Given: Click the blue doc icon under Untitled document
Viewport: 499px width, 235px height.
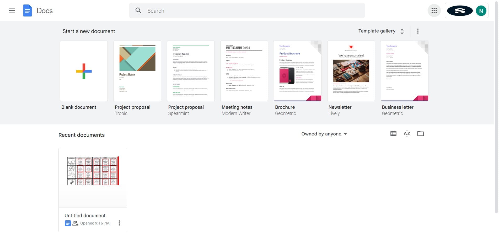Looking at the screenshot, I should coord(68,223).
